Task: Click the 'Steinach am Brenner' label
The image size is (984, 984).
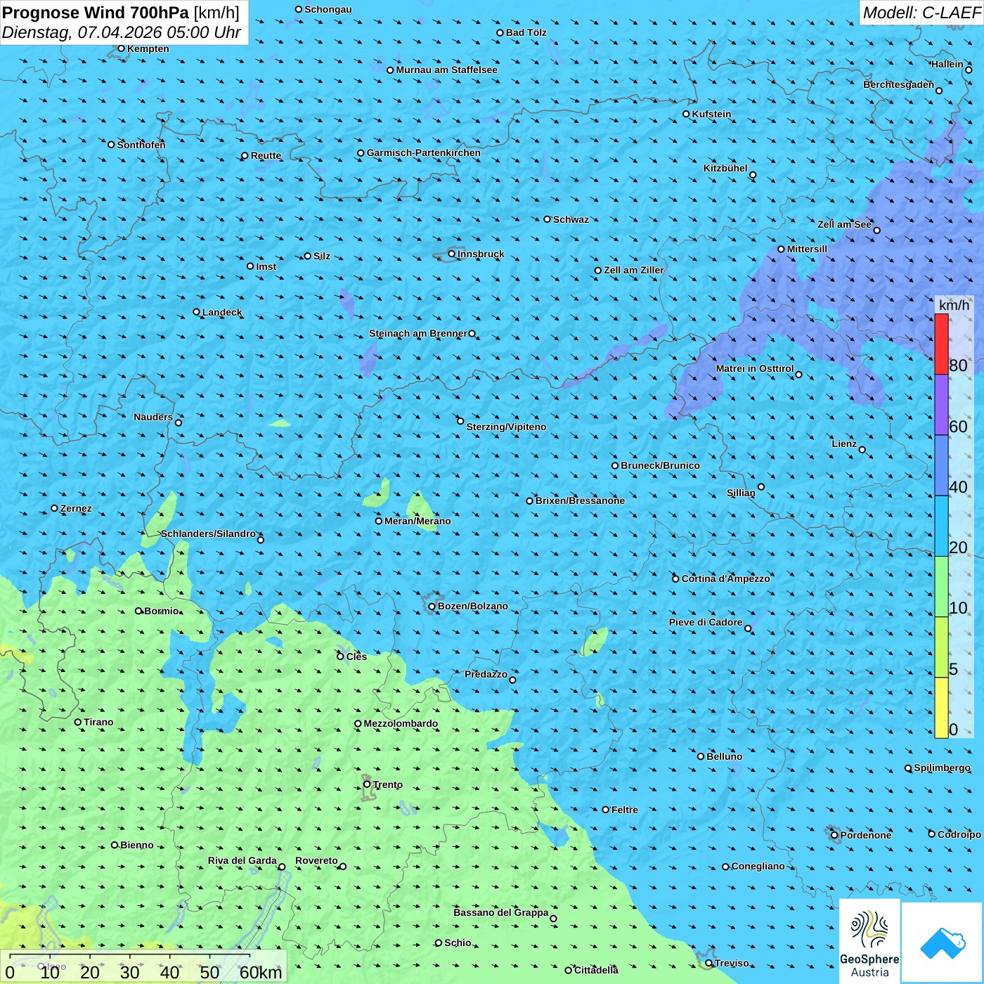Action: point(418,333)
